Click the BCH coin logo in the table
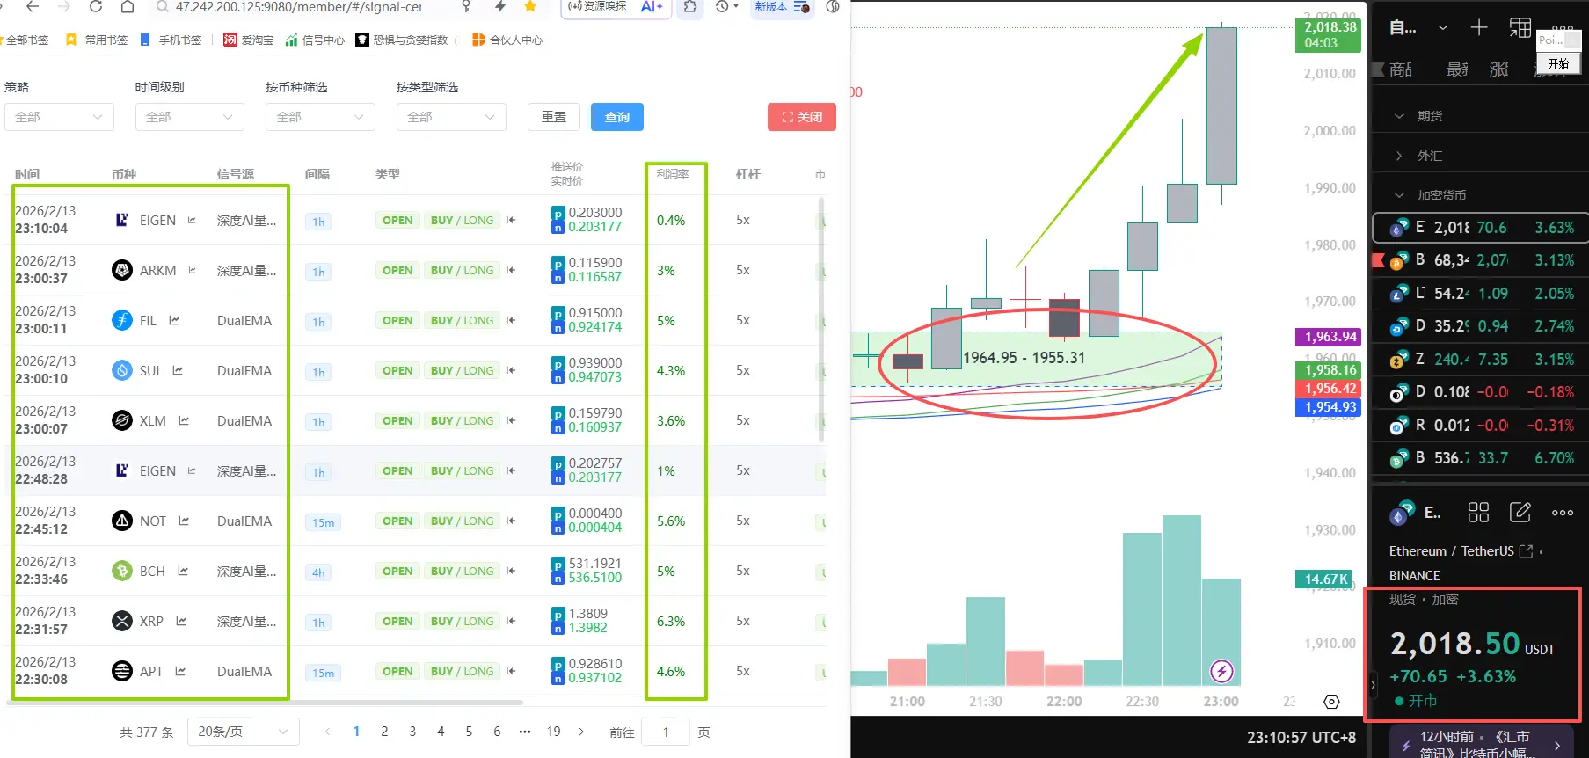Viewport: 1589px width, 758px height. 122,571
